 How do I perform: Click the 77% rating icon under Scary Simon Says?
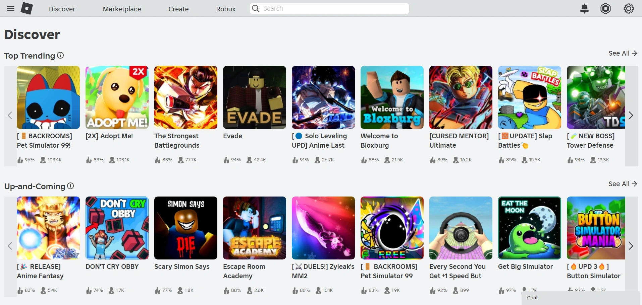[158, 291]
